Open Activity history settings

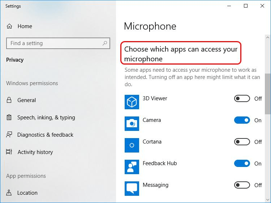(x=35, y=152)
